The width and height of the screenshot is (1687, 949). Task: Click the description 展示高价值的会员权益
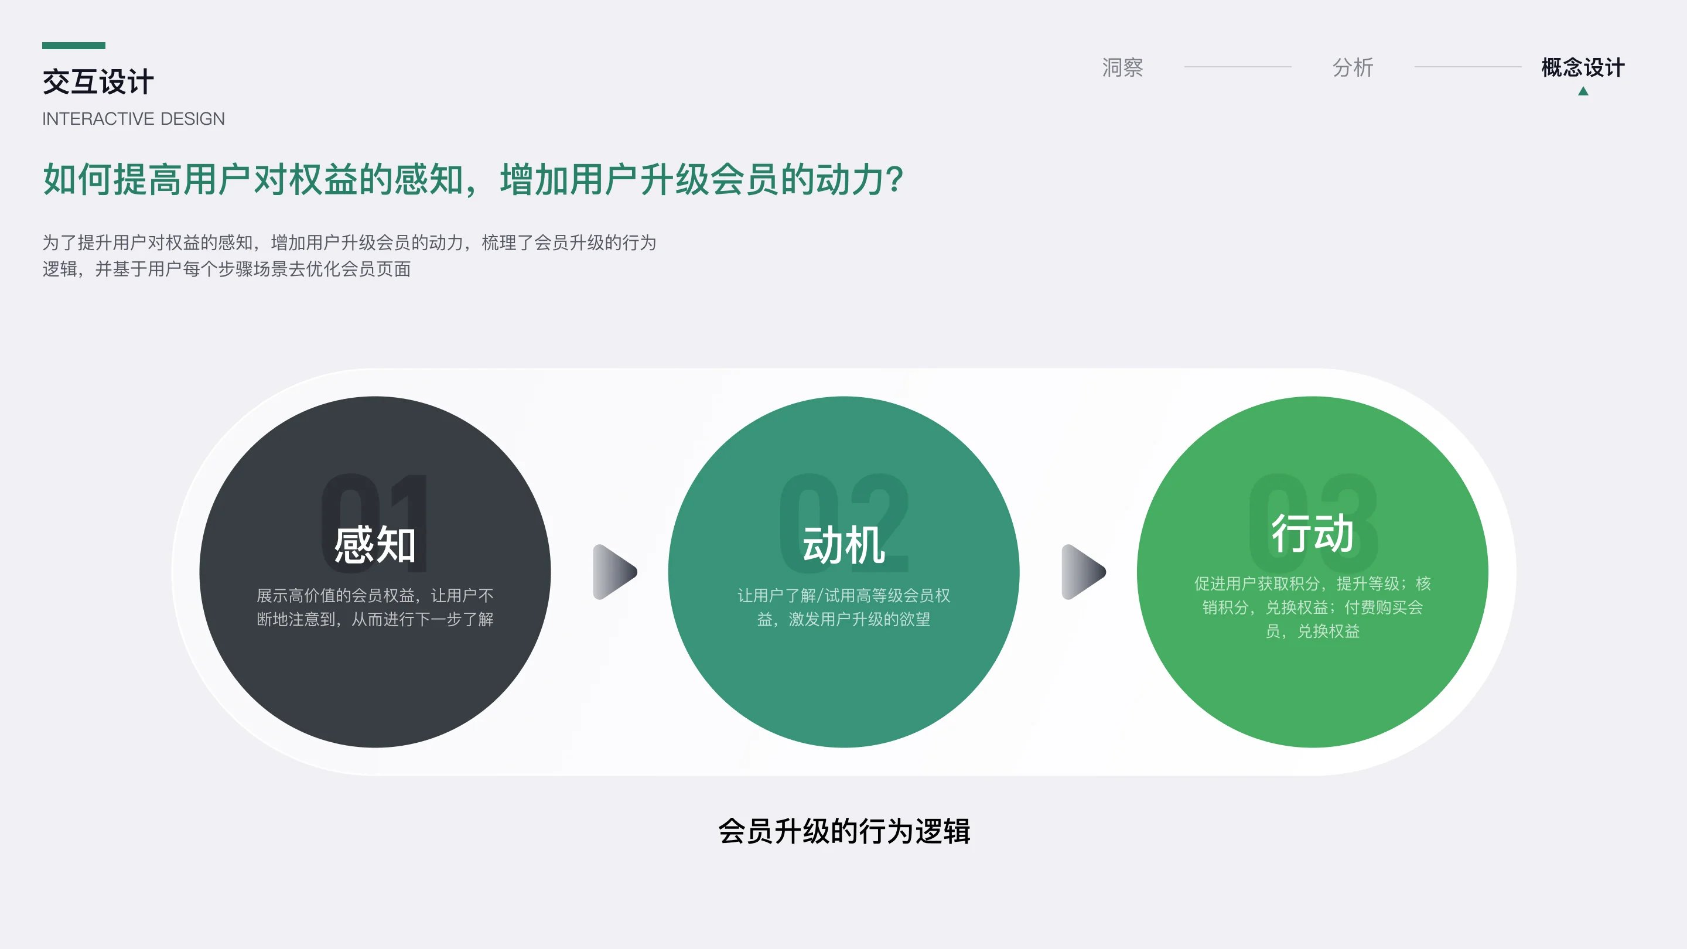375,607
